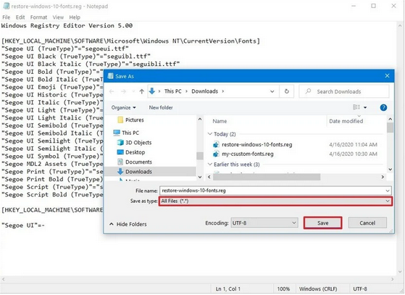Click the change view layout icon
This screenshot has width=405, height=295.
coord(356,107)
